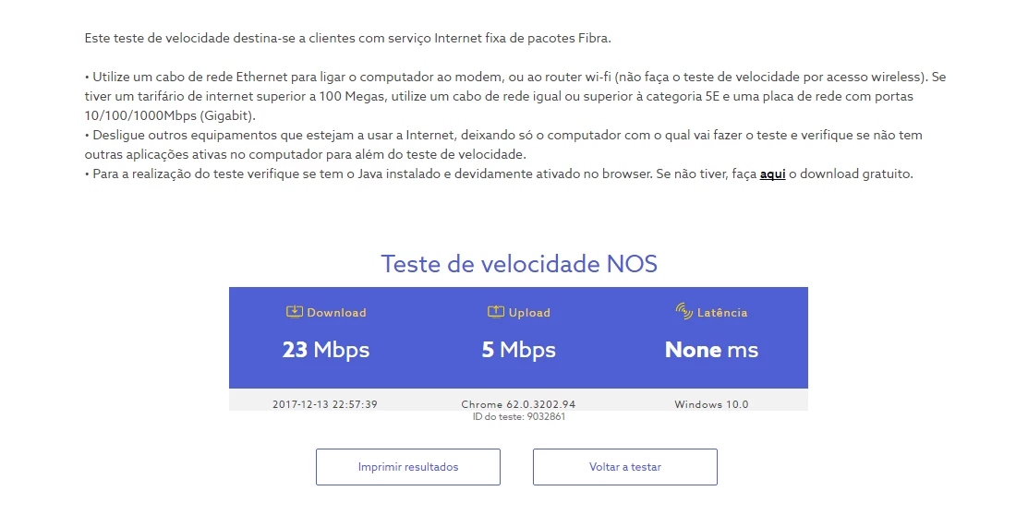The image size is (1016, 515).
Task: Open the 'aqui' Java download link
Action: 772,174
